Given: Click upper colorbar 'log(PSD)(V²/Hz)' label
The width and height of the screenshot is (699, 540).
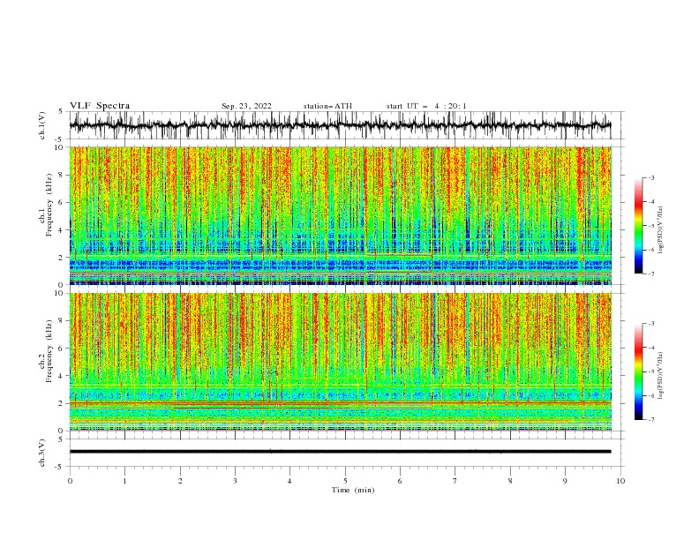Looking at the screenshot, I should 661,230.
